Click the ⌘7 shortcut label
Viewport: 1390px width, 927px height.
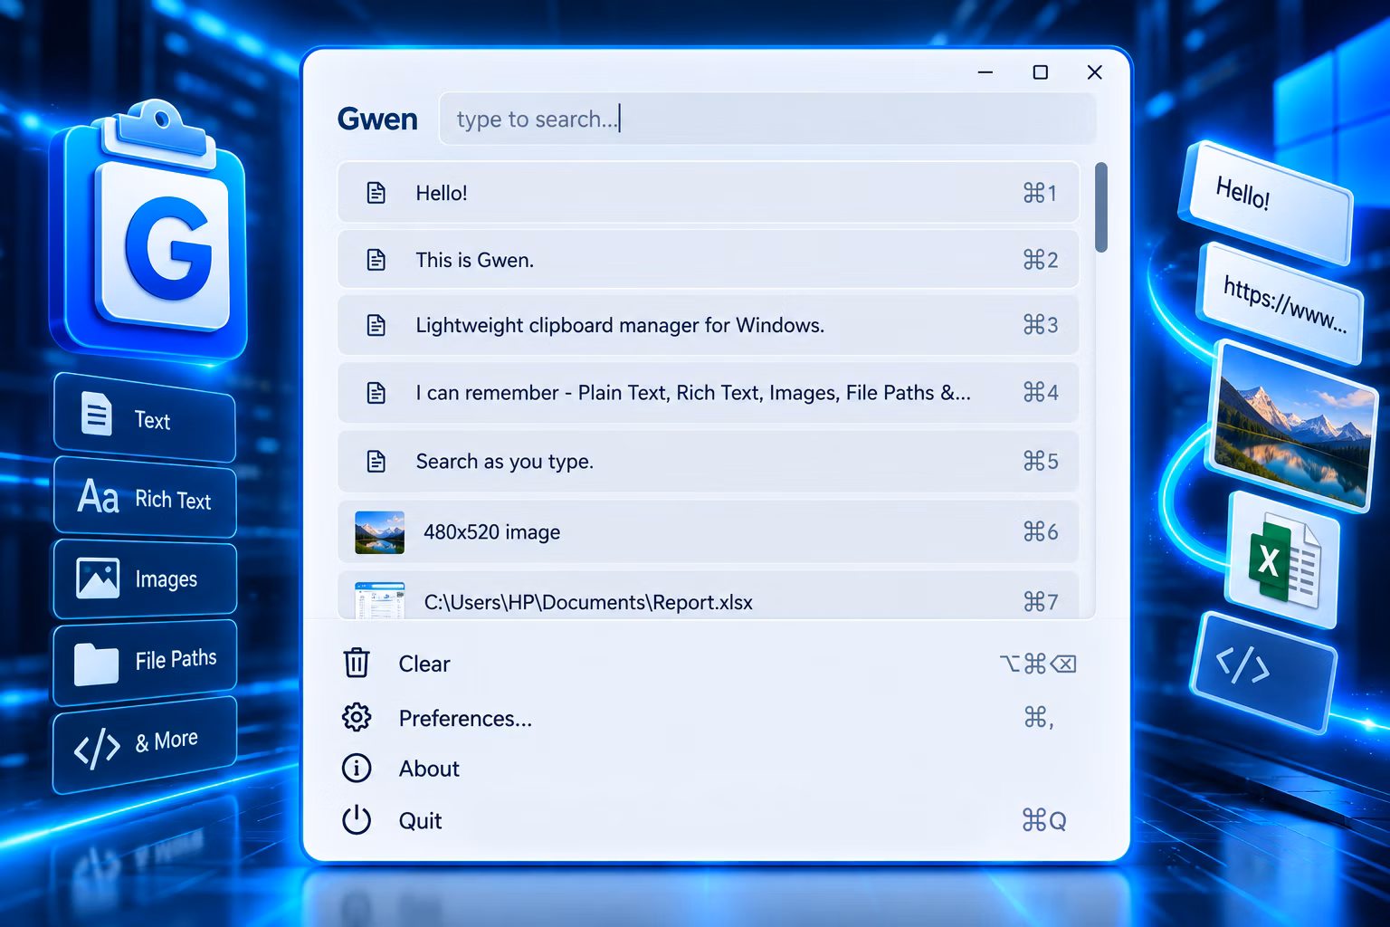[x=1040, y=602]
